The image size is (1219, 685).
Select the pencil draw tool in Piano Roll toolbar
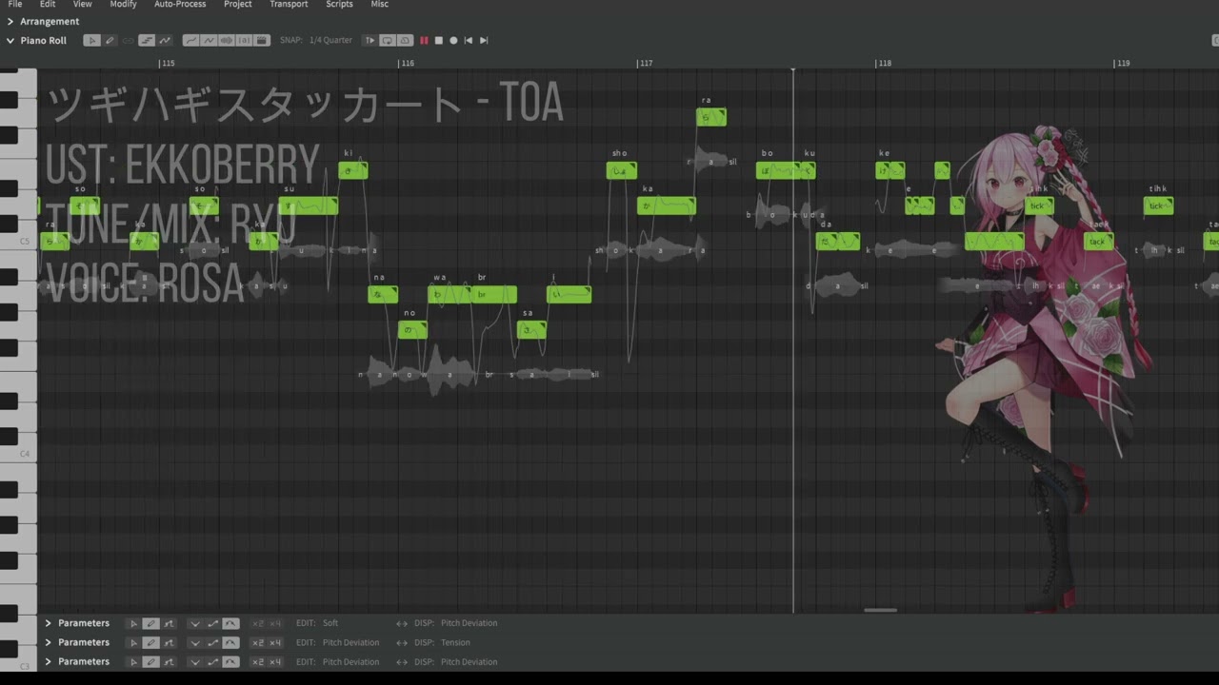pyautogui.click(x=110, y=40)
